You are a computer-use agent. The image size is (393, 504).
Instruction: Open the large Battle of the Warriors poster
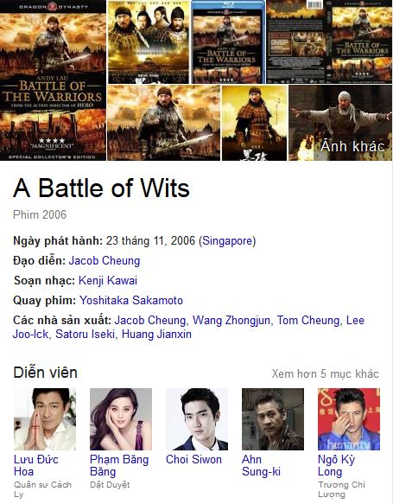point(53,80)
